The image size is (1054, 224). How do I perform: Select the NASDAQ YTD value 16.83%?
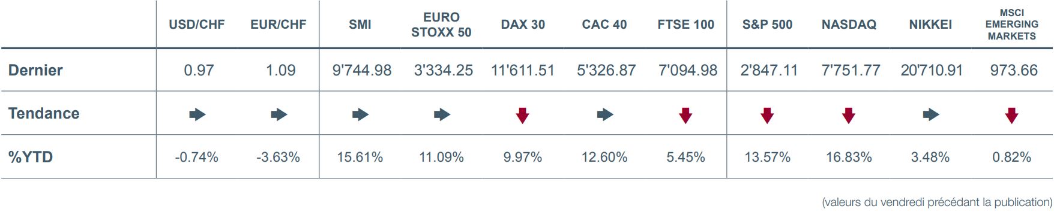[x=849, y=157]
